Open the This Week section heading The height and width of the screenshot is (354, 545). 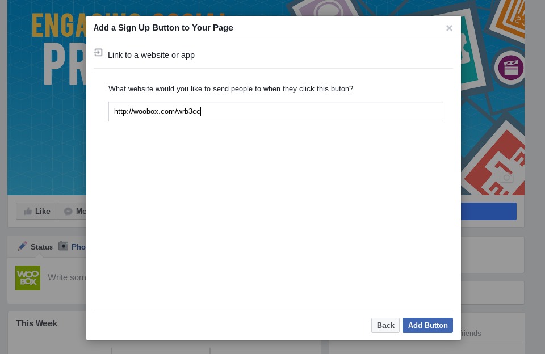click(x=36, y=323)
